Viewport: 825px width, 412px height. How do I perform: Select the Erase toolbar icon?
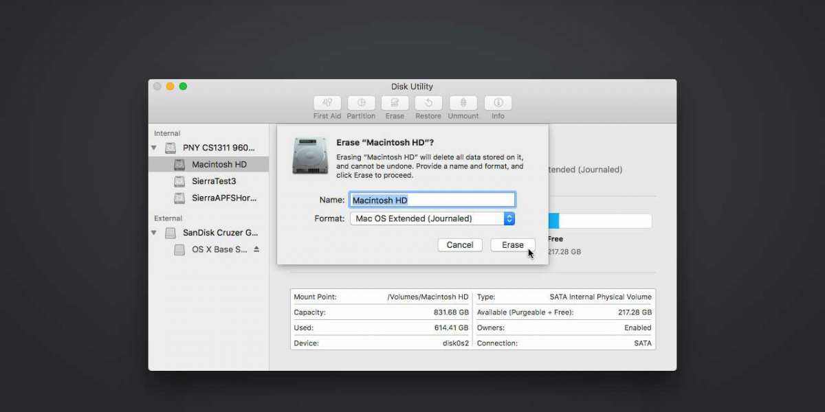coord(395,103)
